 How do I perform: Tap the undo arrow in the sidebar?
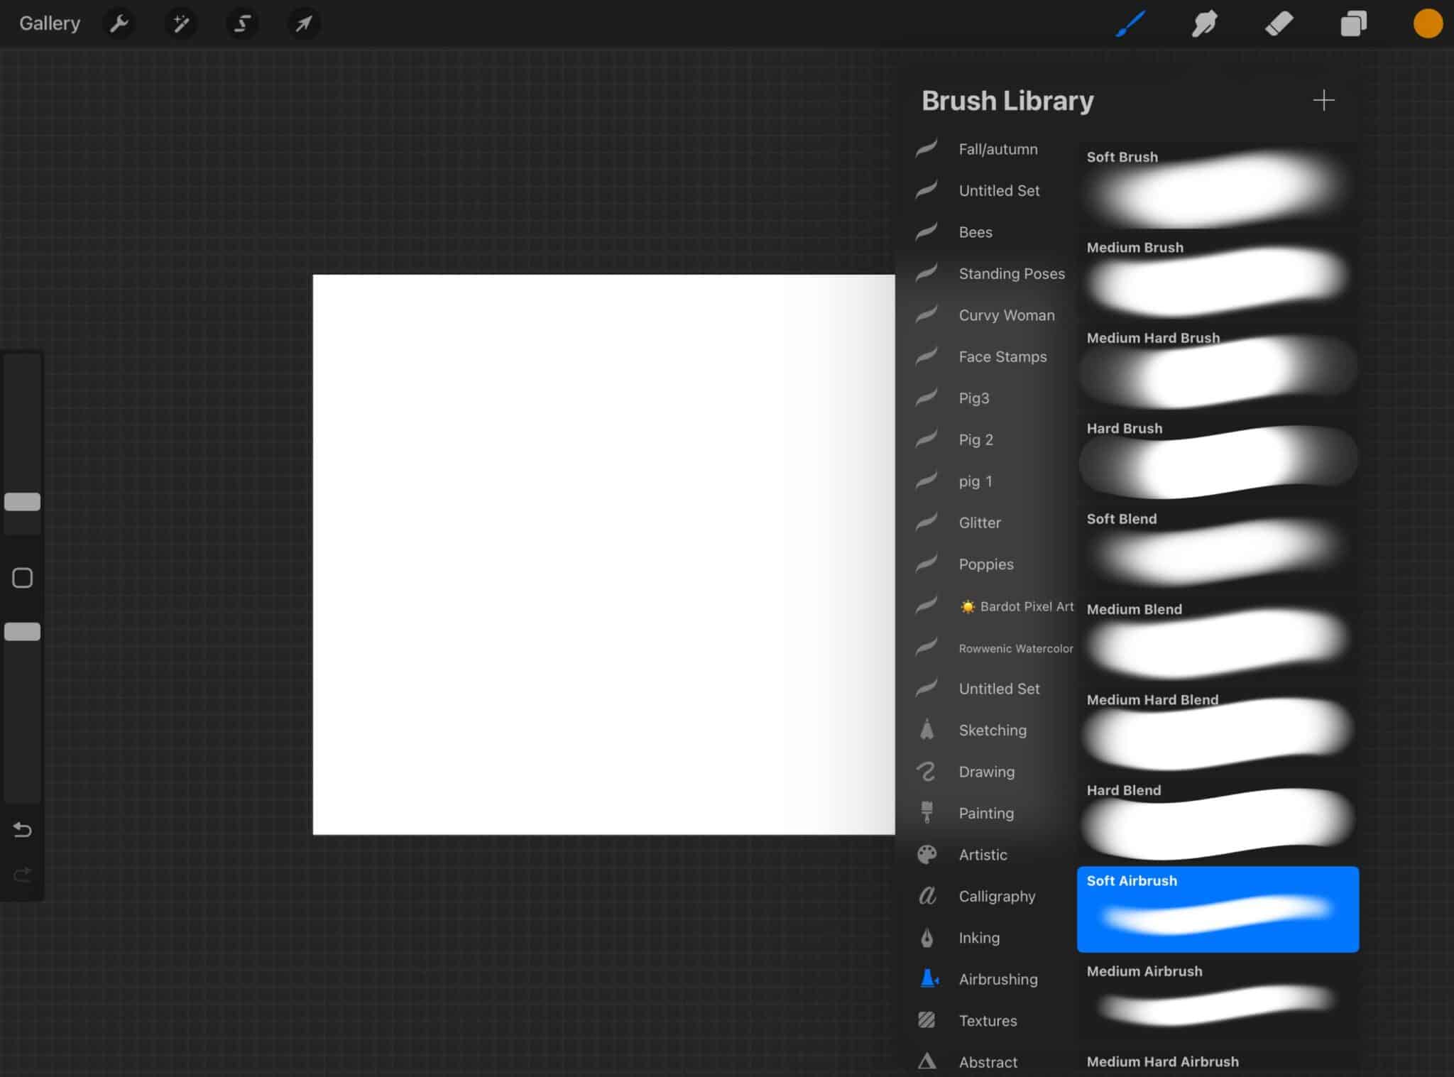click(x=22, y=829)
